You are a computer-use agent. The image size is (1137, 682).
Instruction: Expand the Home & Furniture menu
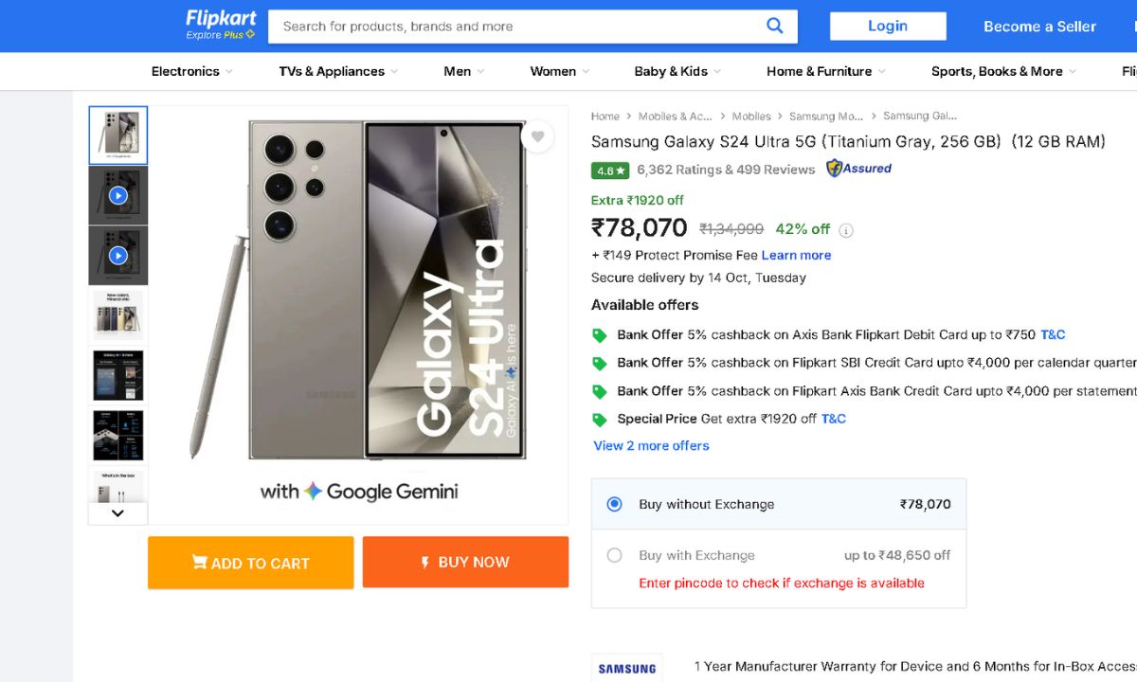(x=826, y=71)
